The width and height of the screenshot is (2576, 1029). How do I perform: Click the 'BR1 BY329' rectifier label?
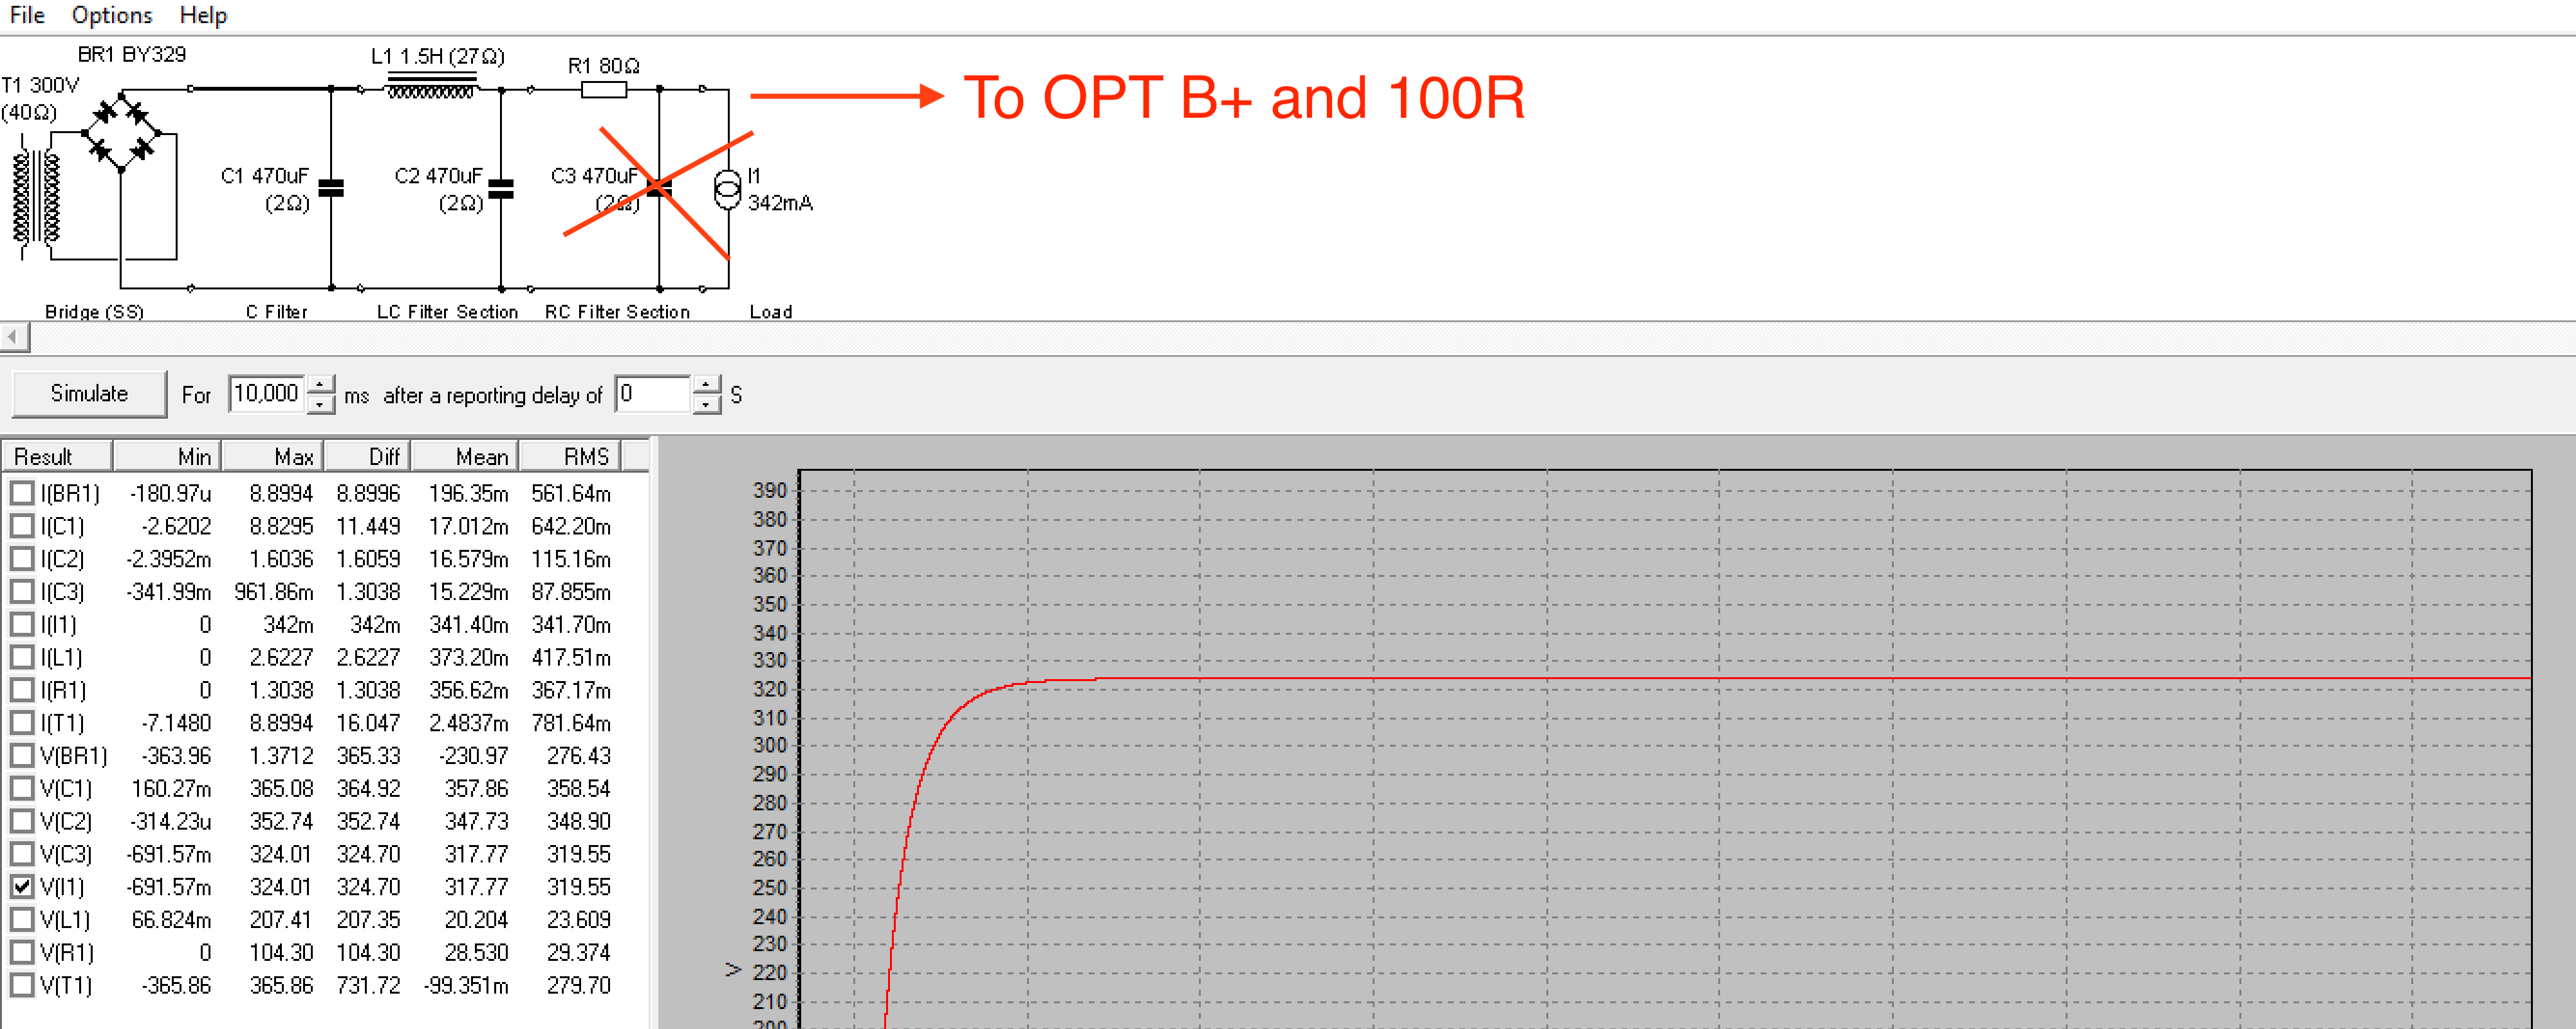click(x=132, y=54)
